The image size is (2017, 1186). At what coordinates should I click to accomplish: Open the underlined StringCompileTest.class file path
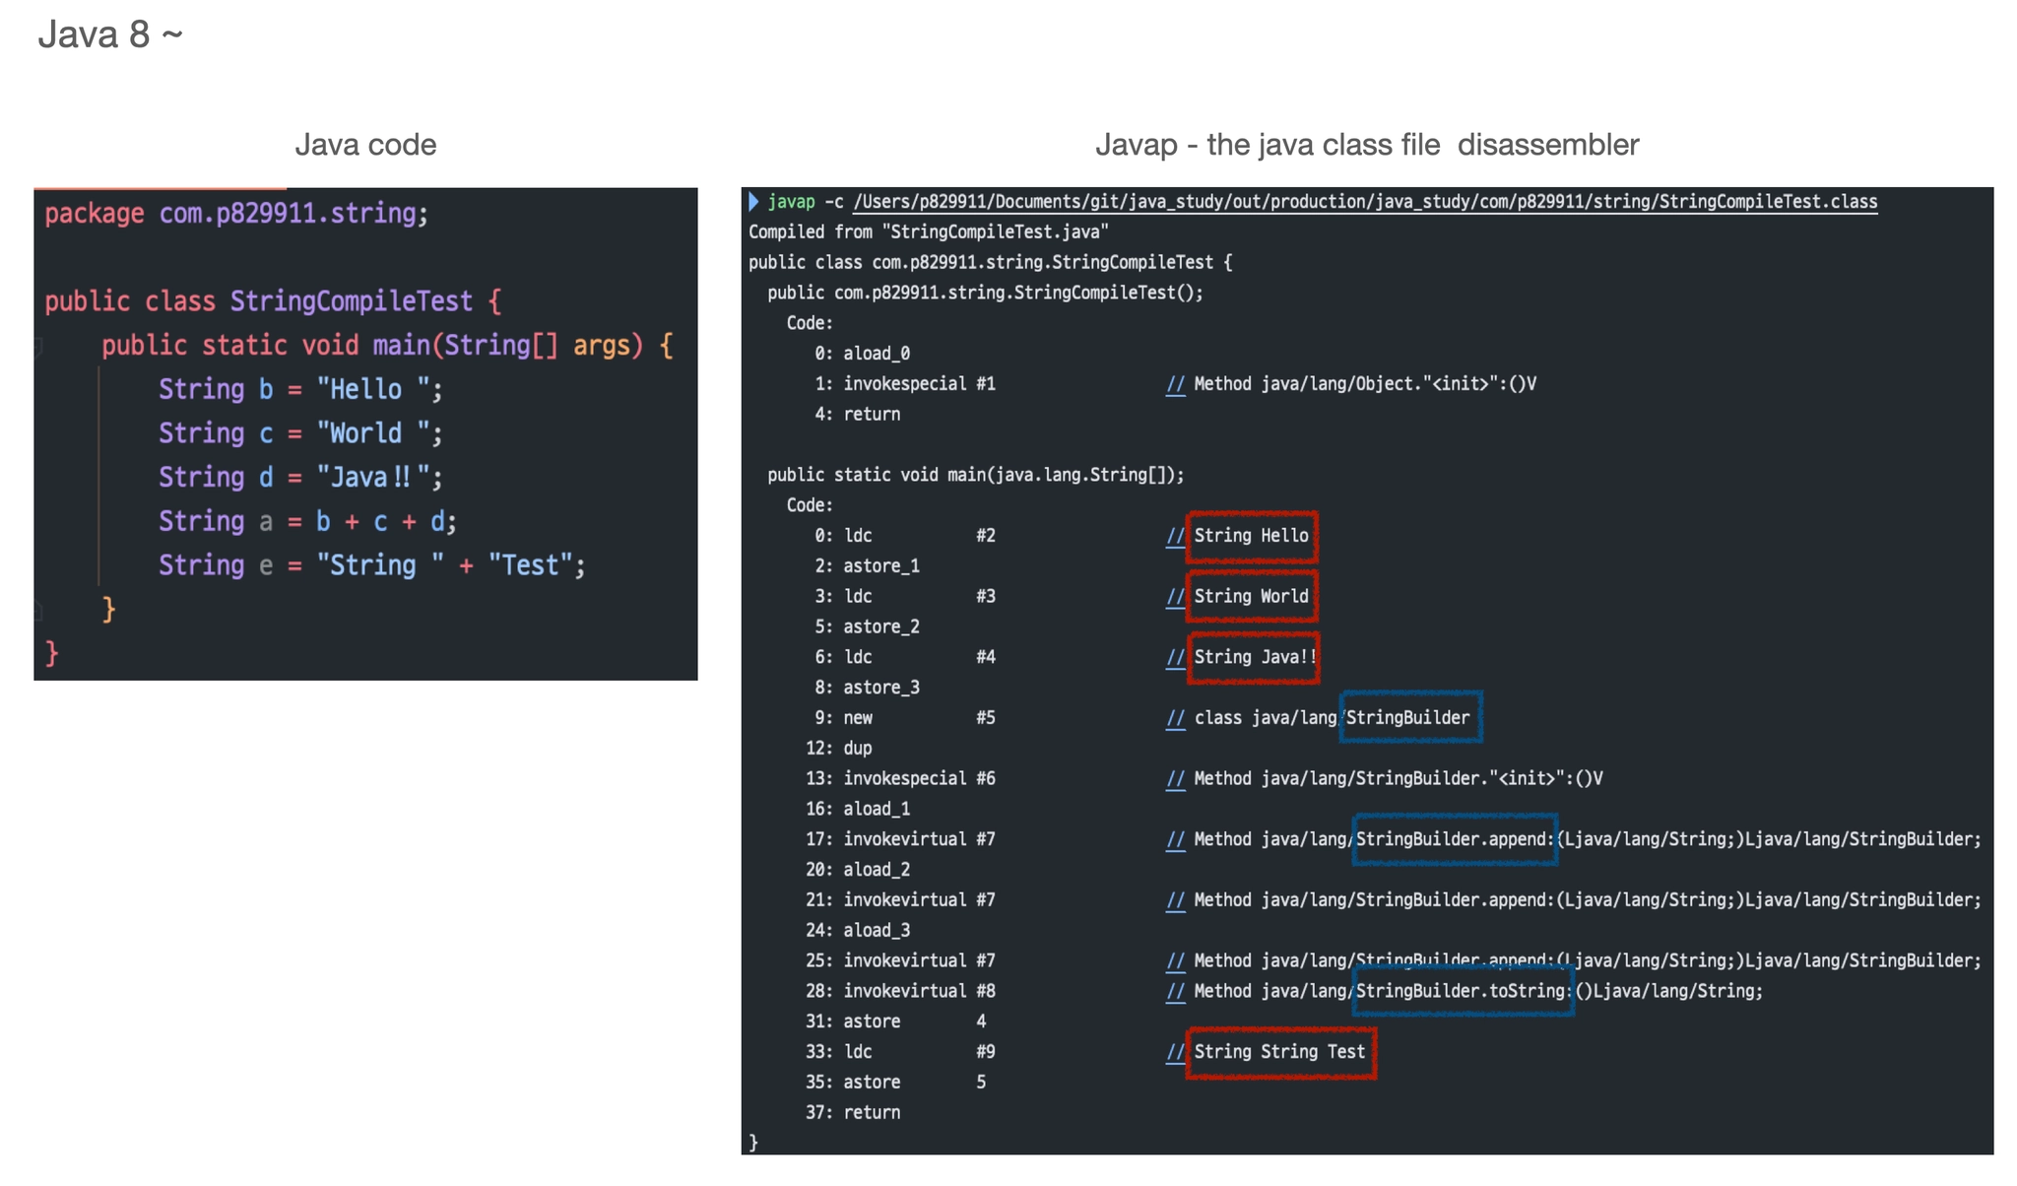click(x=1364, y=202)
